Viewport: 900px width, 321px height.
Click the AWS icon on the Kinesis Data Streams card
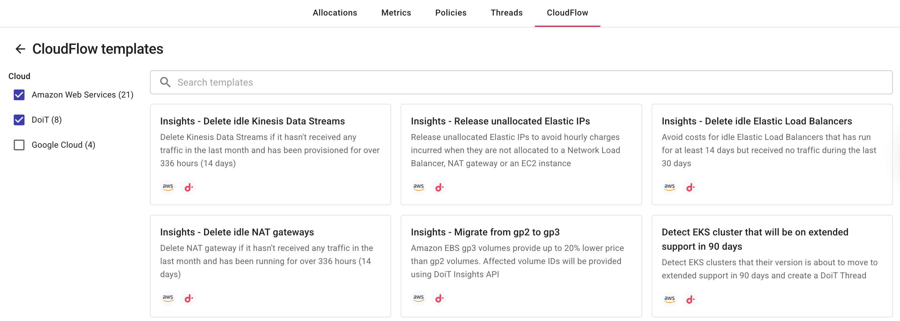click(x=167, y=187)
